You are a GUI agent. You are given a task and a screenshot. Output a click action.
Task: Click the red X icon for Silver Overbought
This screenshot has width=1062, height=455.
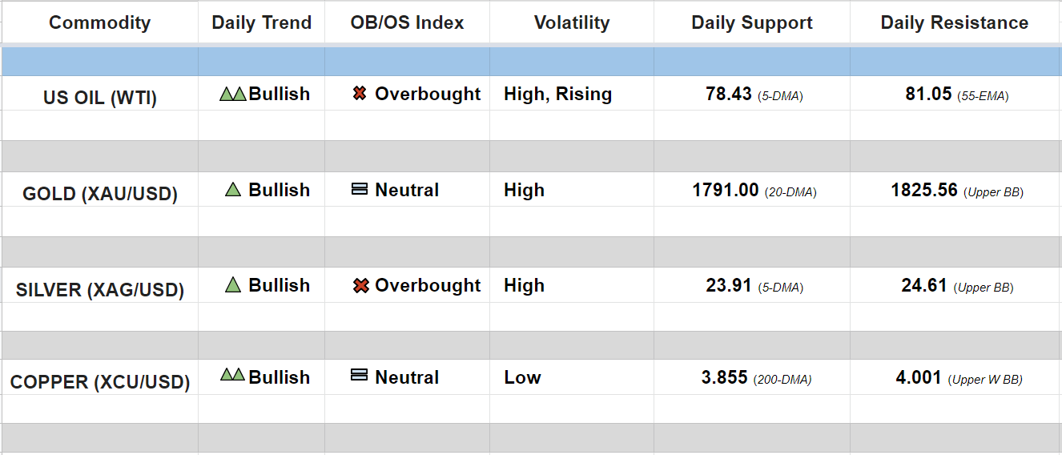pos(360,285)
